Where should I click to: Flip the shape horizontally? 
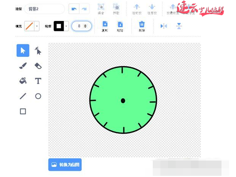[x=164, y=26]
